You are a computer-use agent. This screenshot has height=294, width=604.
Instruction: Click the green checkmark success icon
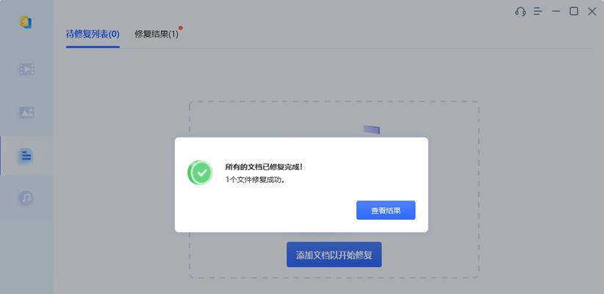(x=200, y=173)
